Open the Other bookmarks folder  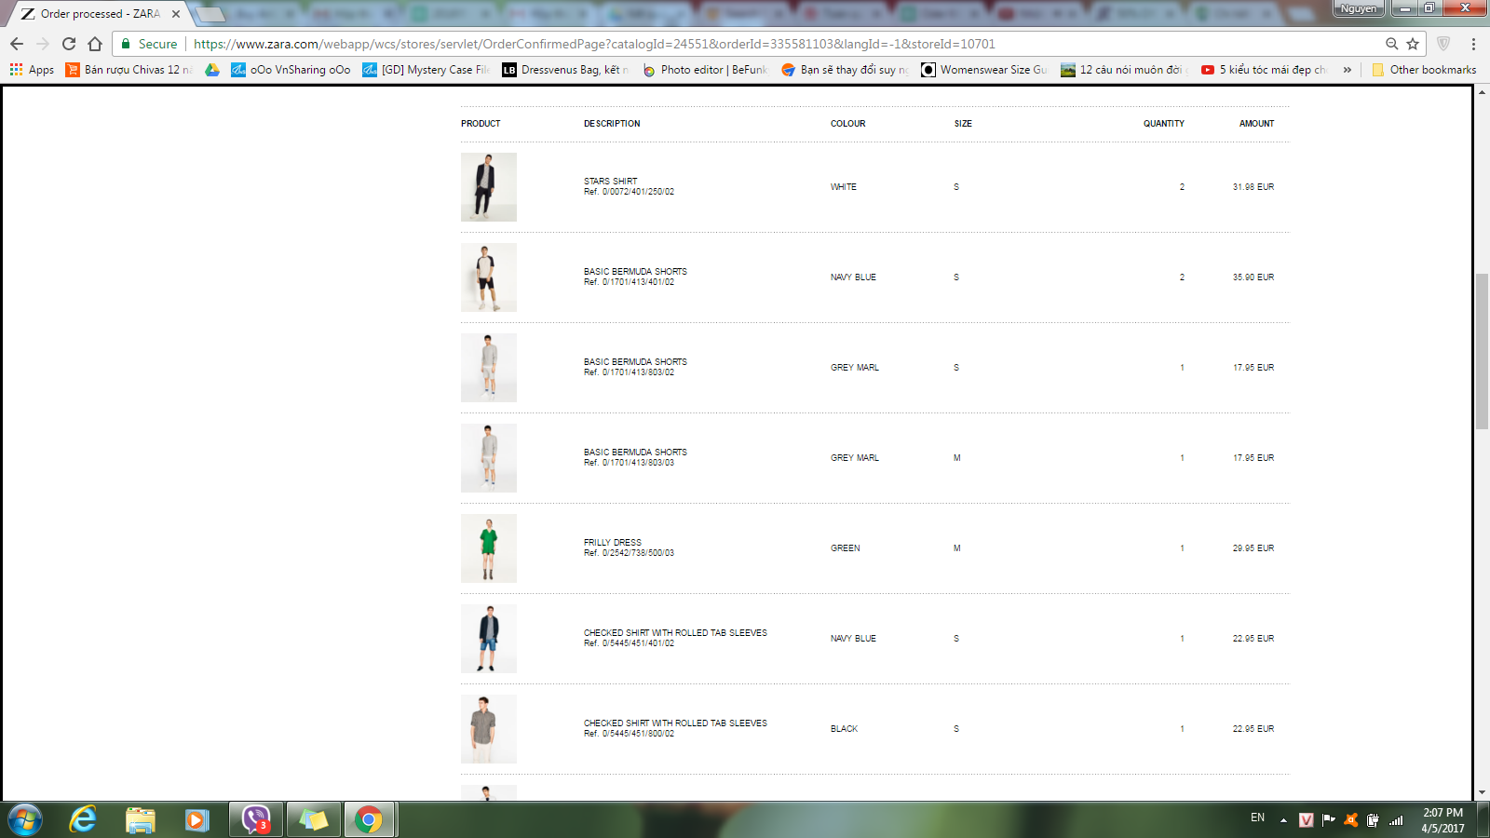[x=1424, y=70]
